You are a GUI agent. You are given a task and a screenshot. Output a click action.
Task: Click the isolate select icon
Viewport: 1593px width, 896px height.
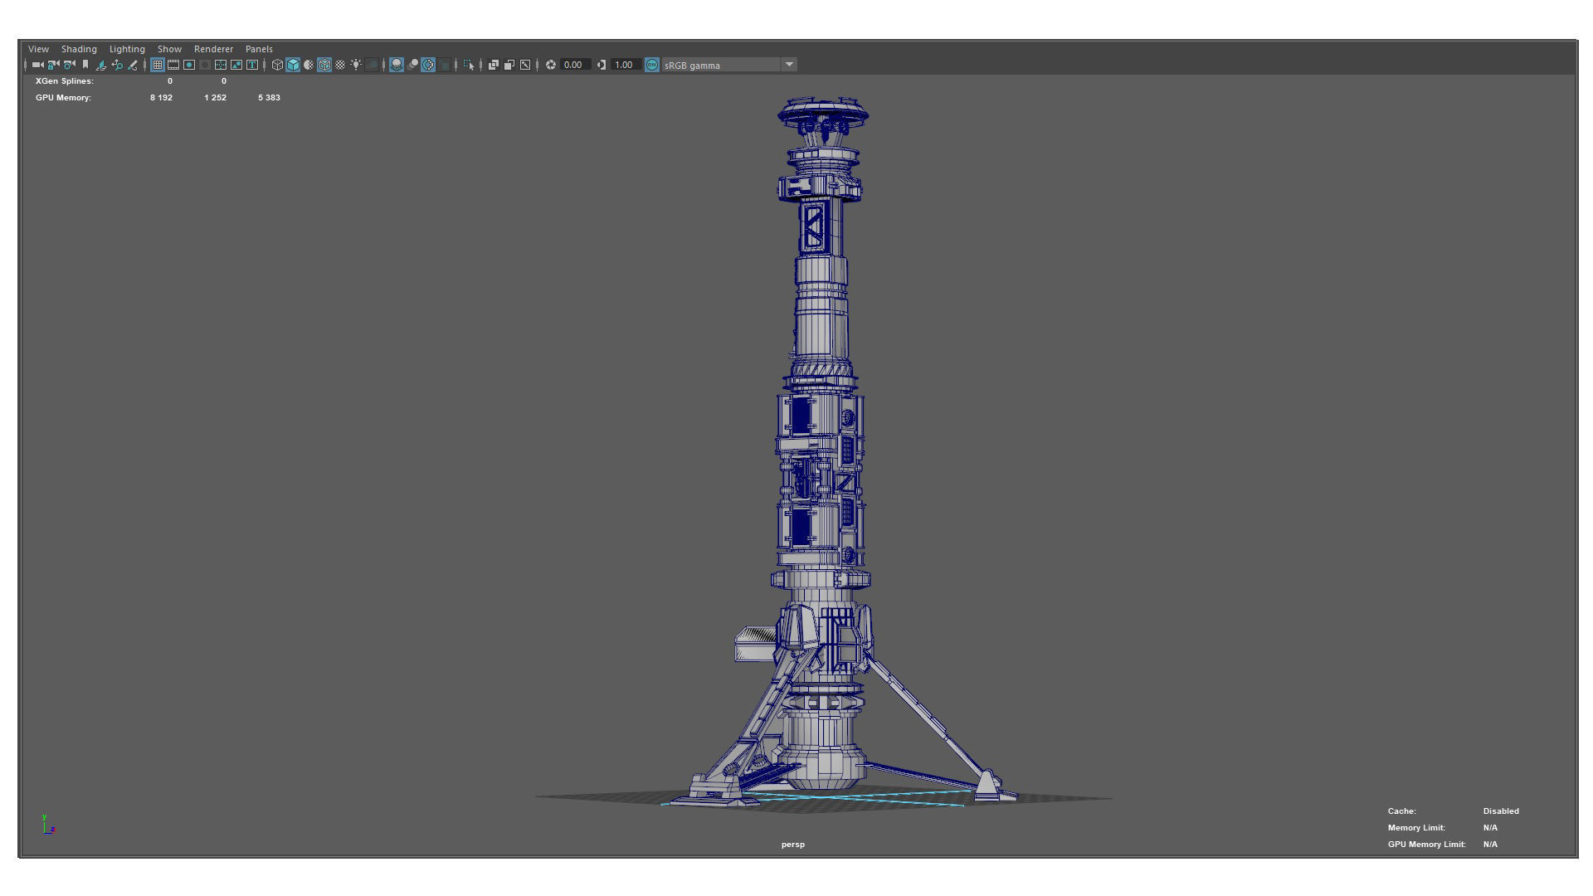point(469,65)
